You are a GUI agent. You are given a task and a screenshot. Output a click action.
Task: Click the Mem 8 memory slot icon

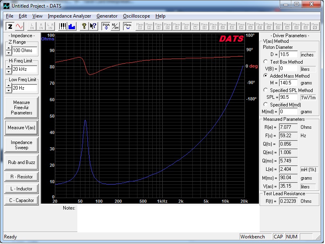[204, 26]
